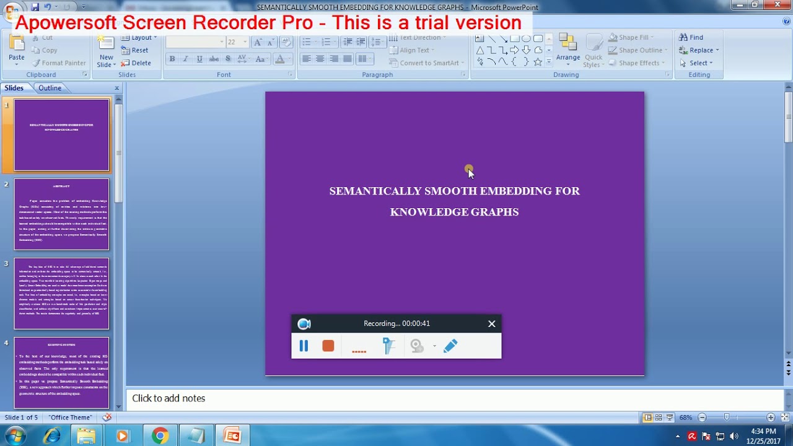
Task: Open the font size dropdown showing 22
Action: point(245,42)
